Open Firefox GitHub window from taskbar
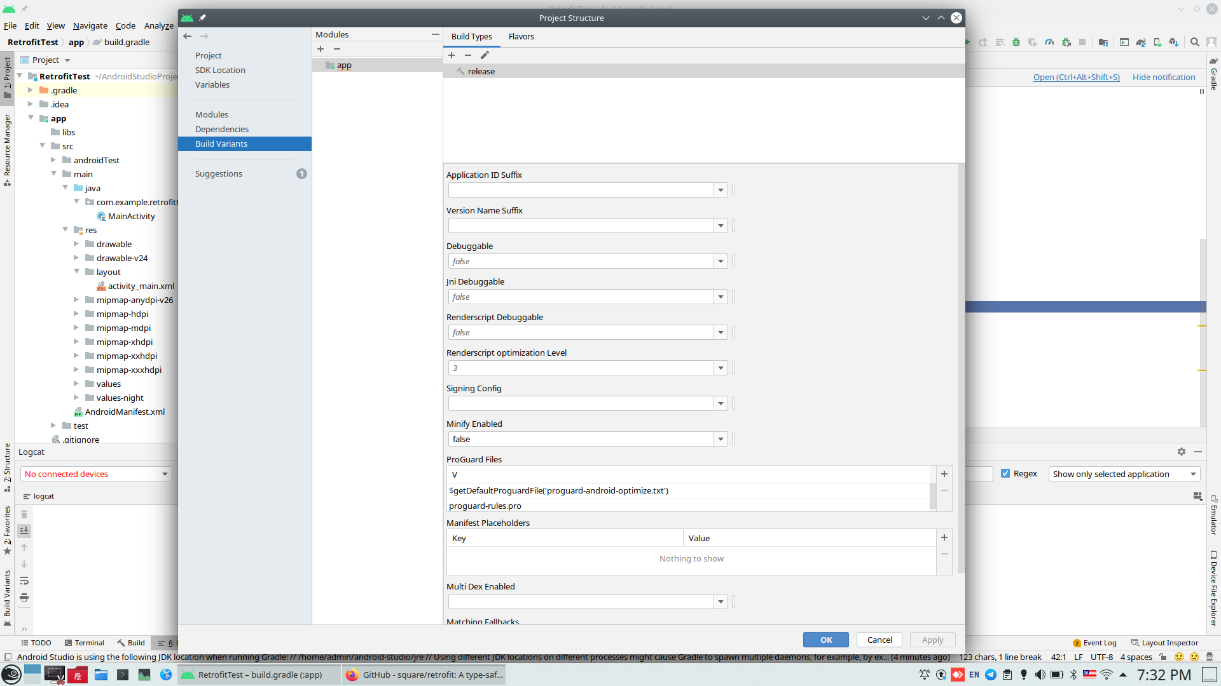This screenshot has width=1221, height=686. click(425, 675)
